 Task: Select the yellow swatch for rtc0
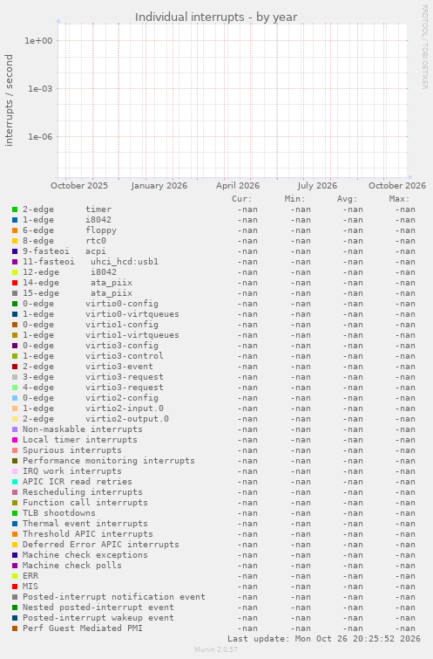pyautogui.click(x=15, y=241)
